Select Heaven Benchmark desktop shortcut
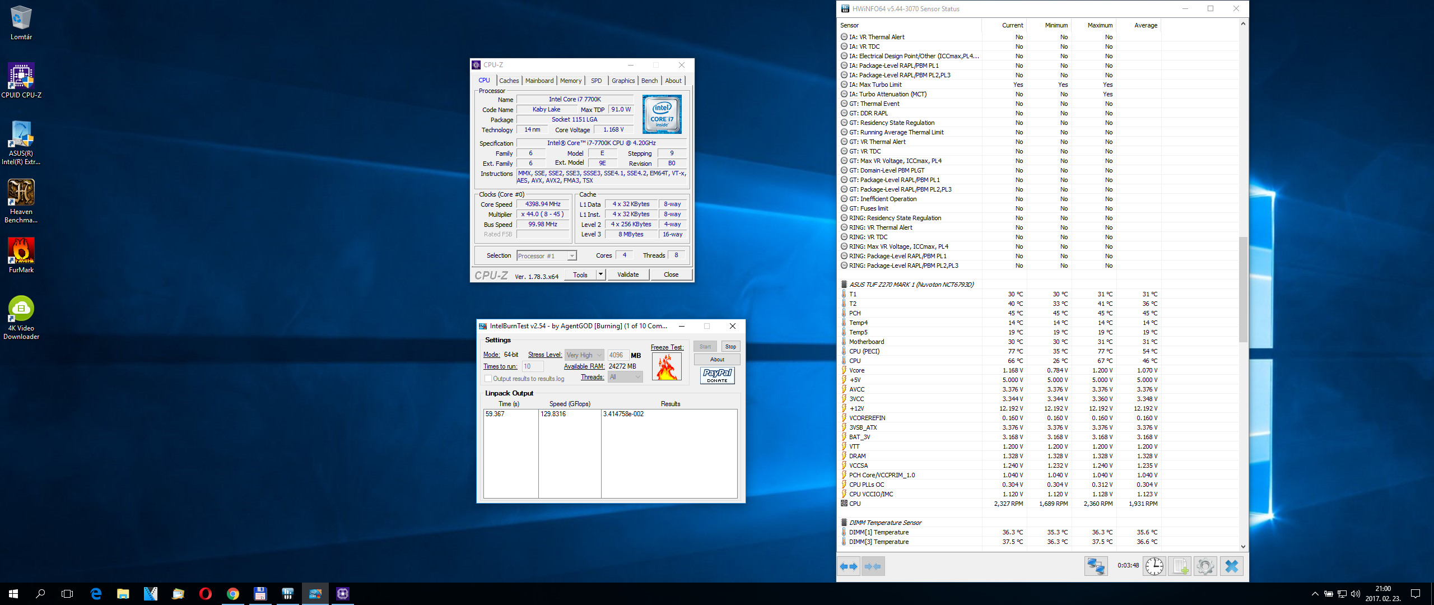The height and width of the screenshot is (605, 1434). pos(21,201)
